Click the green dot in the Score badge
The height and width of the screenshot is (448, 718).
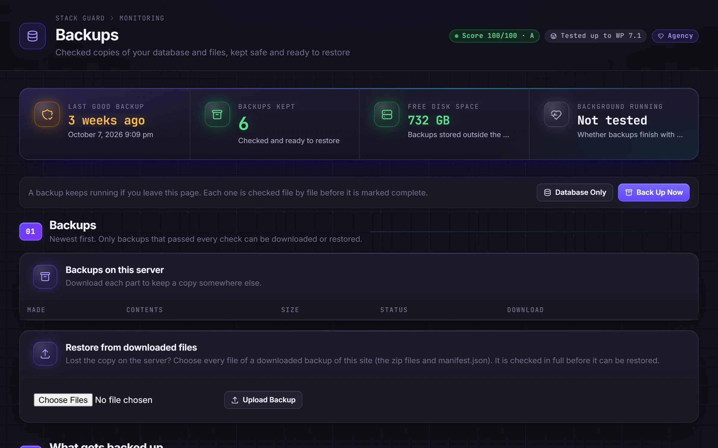tap(457, 36)
